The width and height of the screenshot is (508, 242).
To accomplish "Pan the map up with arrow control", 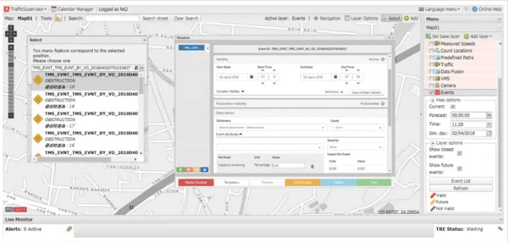I will pyautogui.click(x=10, y=28).
